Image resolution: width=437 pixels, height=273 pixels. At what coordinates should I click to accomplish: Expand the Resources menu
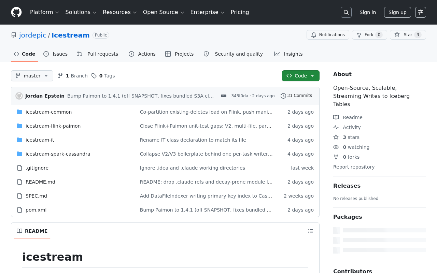(x=119, y=12)
